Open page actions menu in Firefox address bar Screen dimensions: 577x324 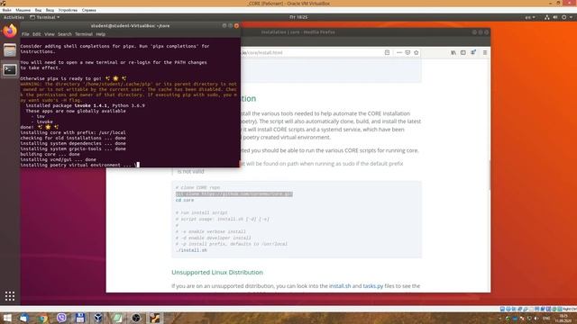coord(398,52)
